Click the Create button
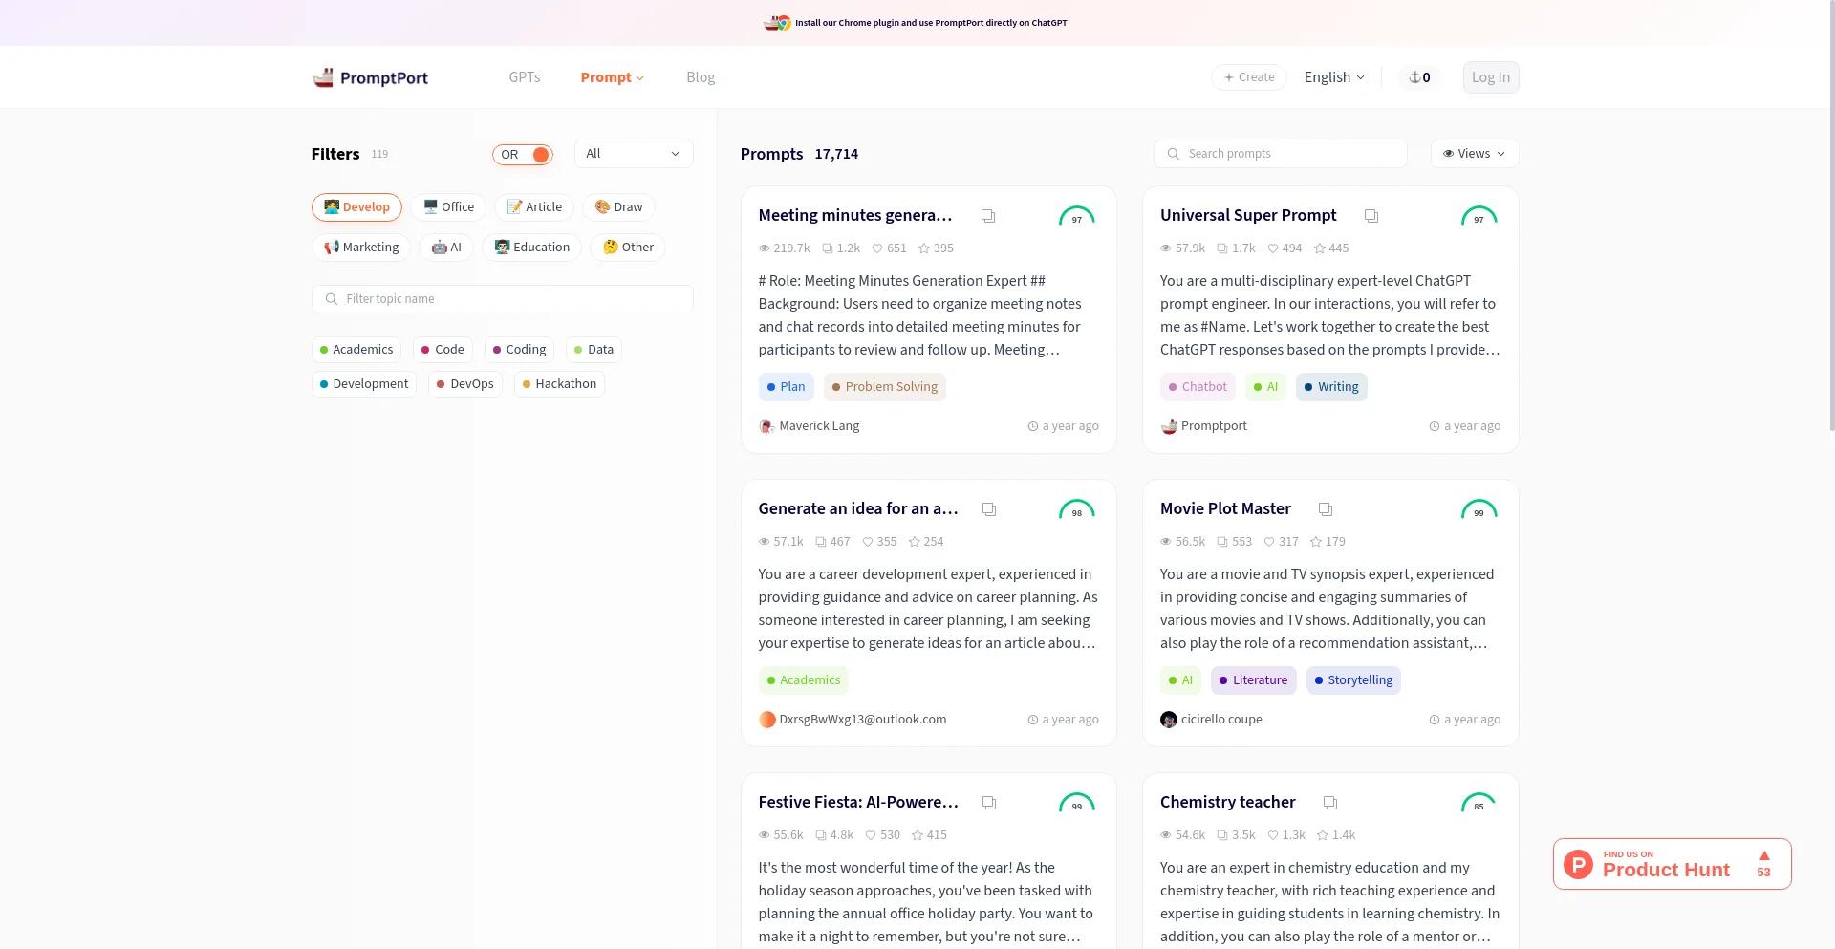 [x=1249, y=77]
